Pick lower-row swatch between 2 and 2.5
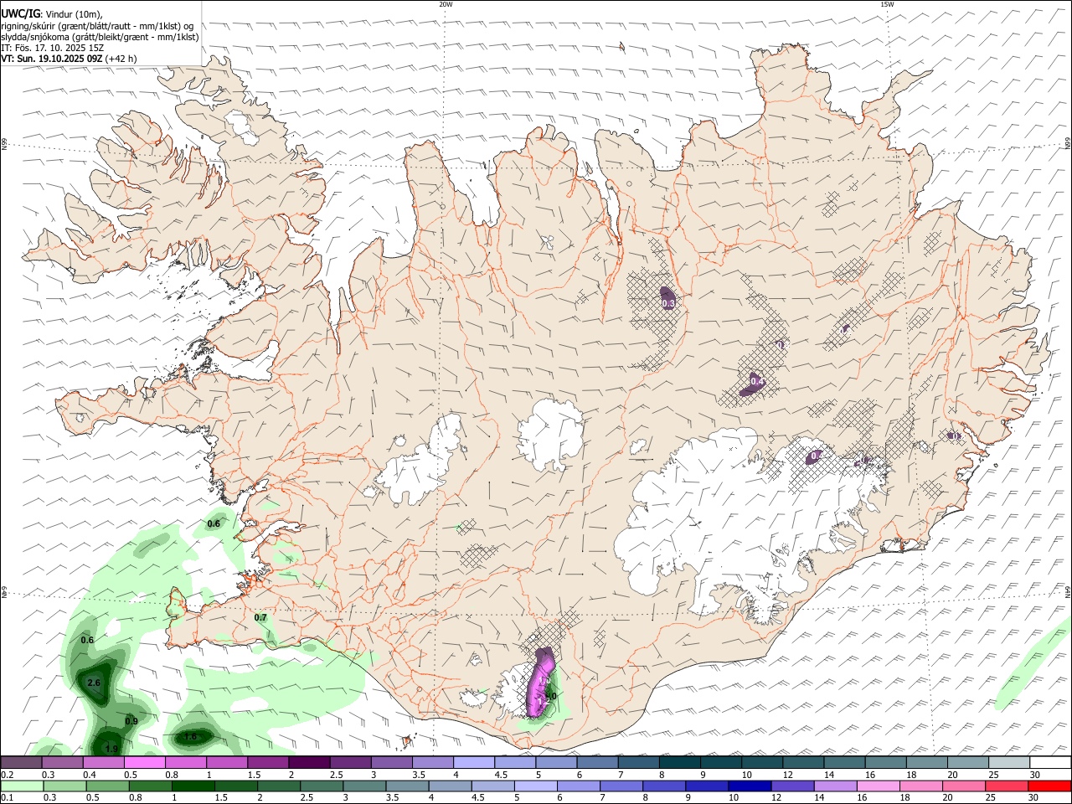1072x804 pixels. coord(278,786)
